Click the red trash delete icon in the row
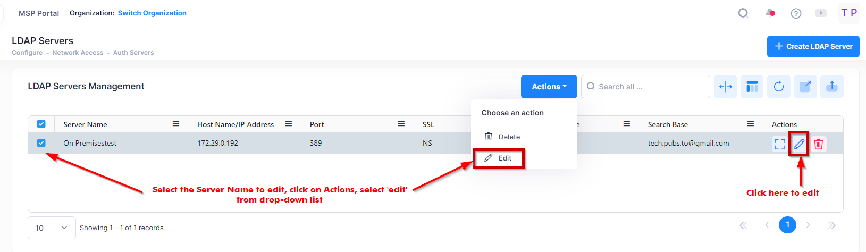The width and height of the screenshot is (866, 252). coord(819,144)
